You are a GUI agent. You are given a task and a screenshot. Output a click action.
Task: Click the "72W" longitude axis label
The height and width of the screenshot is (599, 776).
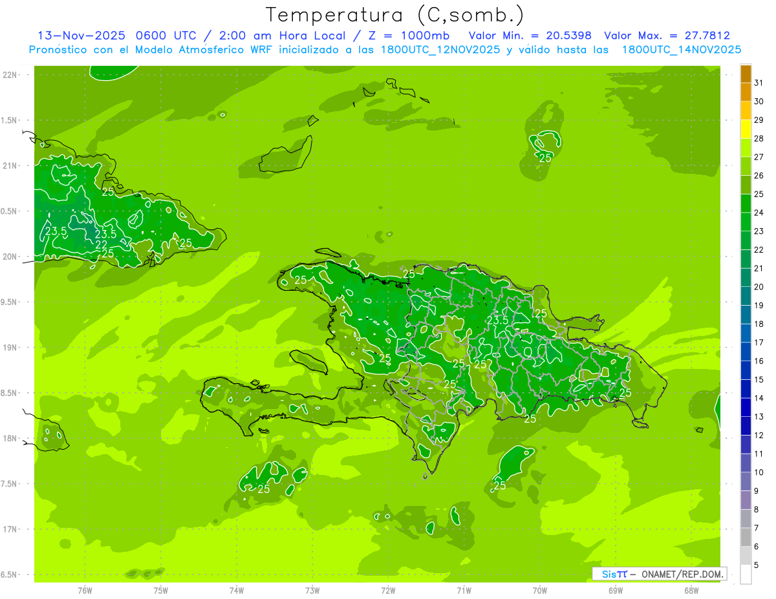[x=388, y=590]
